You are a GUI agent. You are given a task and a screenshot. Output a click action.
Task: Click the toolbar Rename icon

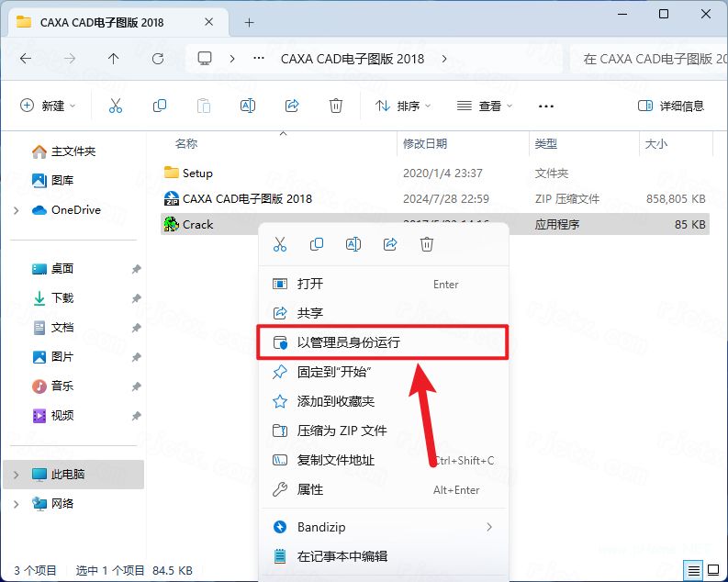[x=248, y=106]
